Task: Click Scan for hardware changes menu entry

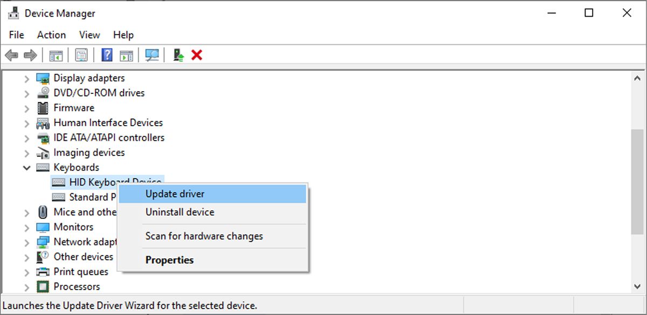Action: (204, 236)
